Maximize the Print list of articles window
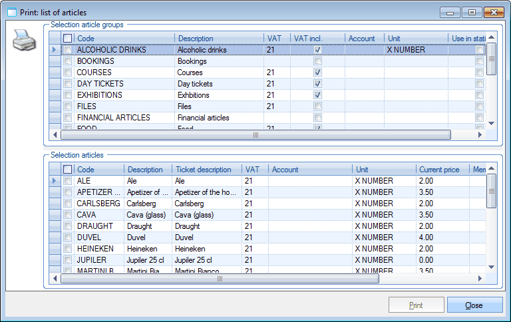 tap(472, 12)
